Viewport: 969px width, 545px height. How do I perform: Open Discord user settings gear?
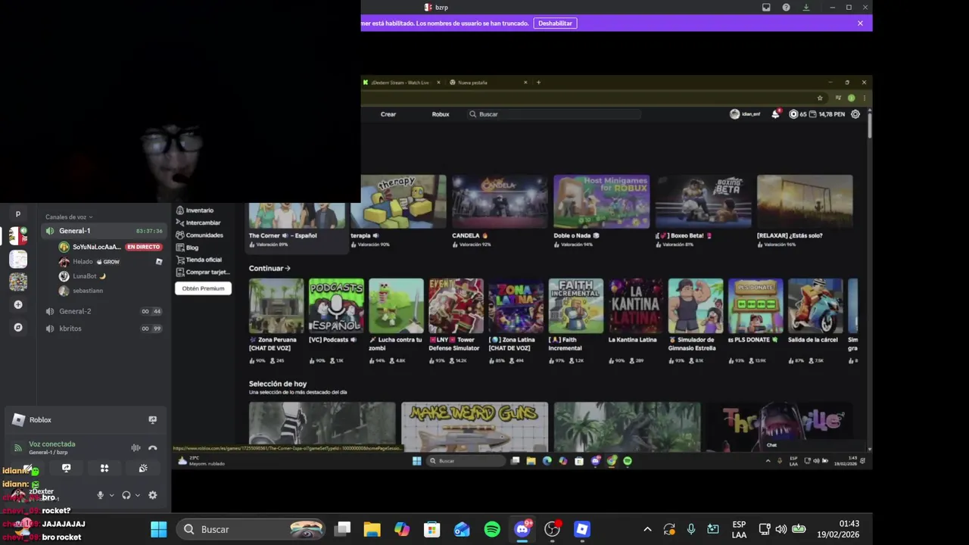(x=152, y=496)
